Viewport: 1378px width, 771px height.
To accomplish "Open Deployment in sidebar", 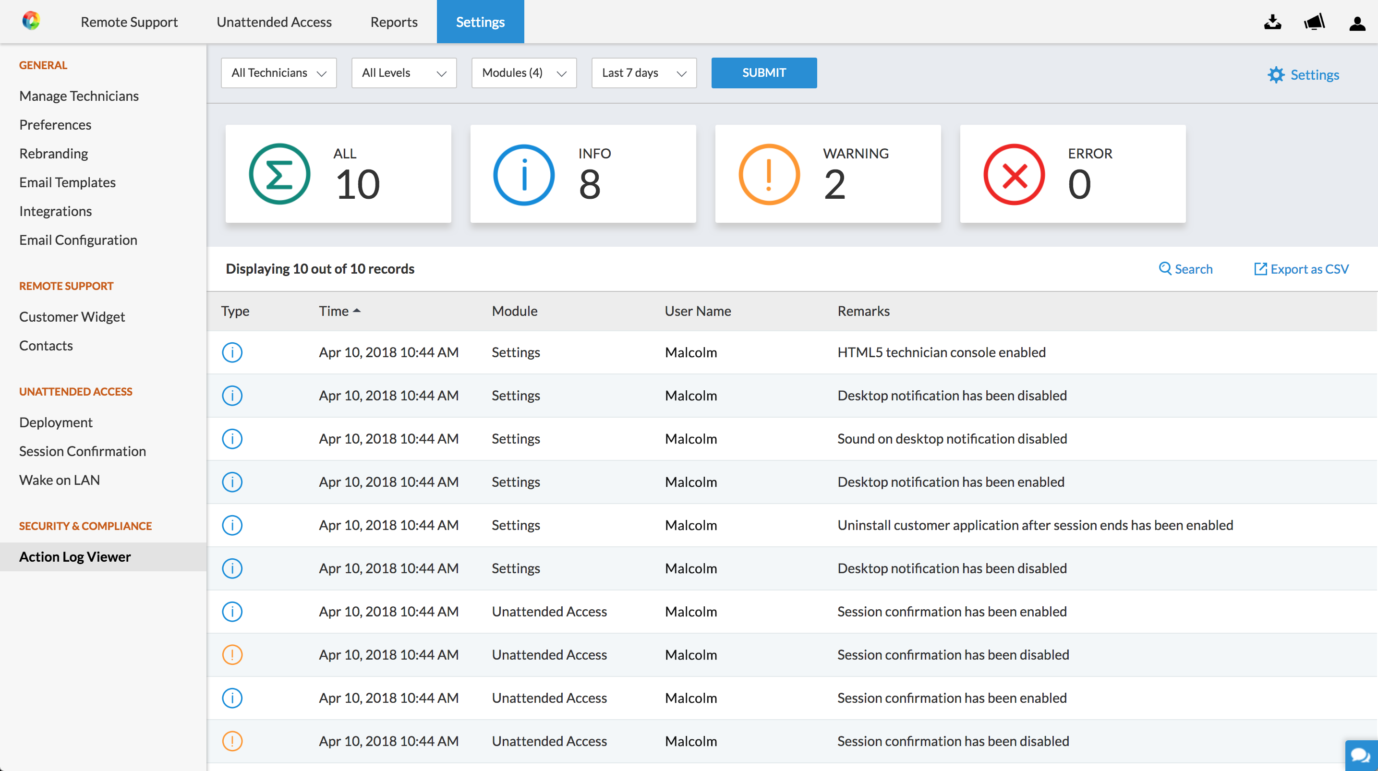I will (56, 422).
